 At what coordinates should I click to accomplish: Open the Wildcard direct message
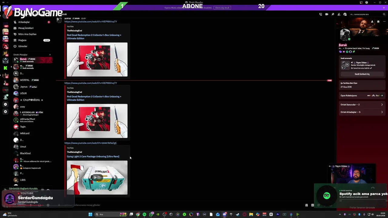pyautogui.click(x=32, y=133)
